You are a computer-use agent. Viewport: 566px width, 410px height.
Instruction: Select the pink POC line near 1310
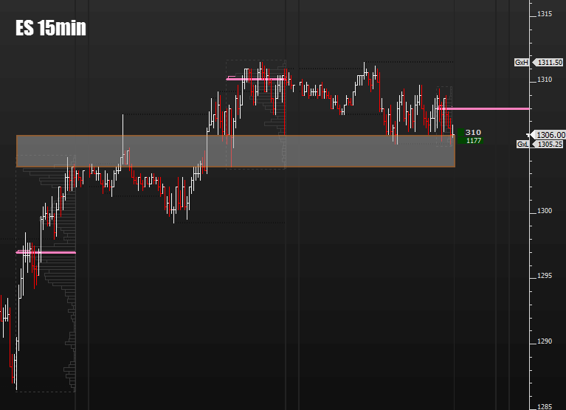click(x=256, y=79)
